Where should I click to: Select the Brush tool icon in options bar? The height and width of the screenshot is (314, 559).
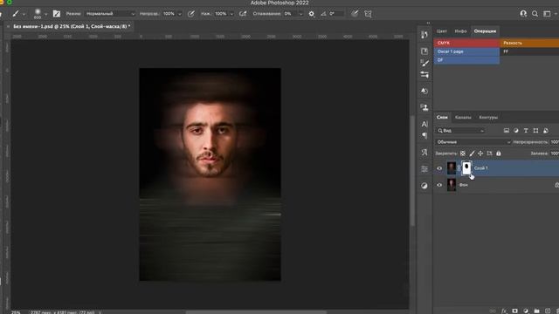tap(16, 14)
